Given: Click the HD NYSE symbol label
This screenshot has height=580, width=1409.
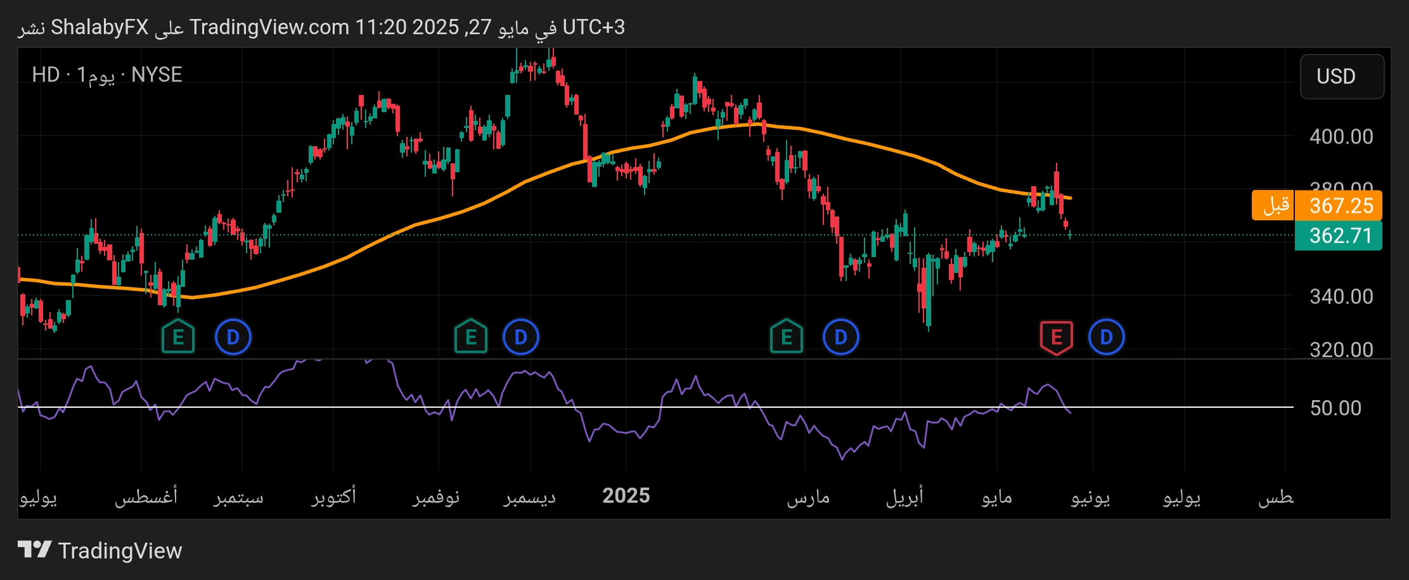Looking at the screenshot, I should coord(107,75).
